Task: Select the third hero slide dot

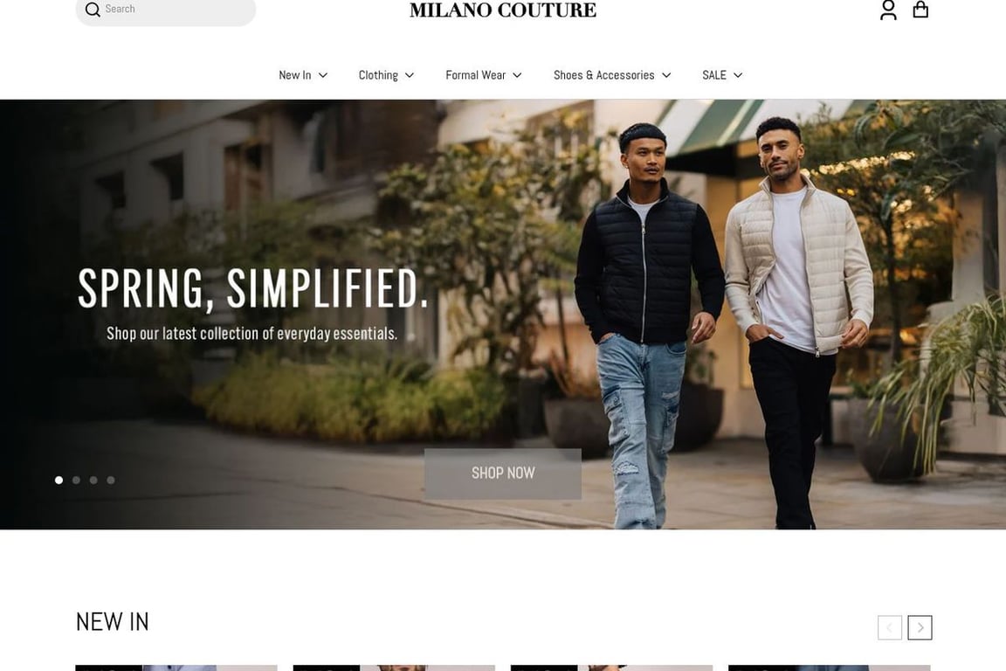Action: [x=93, y=481]
